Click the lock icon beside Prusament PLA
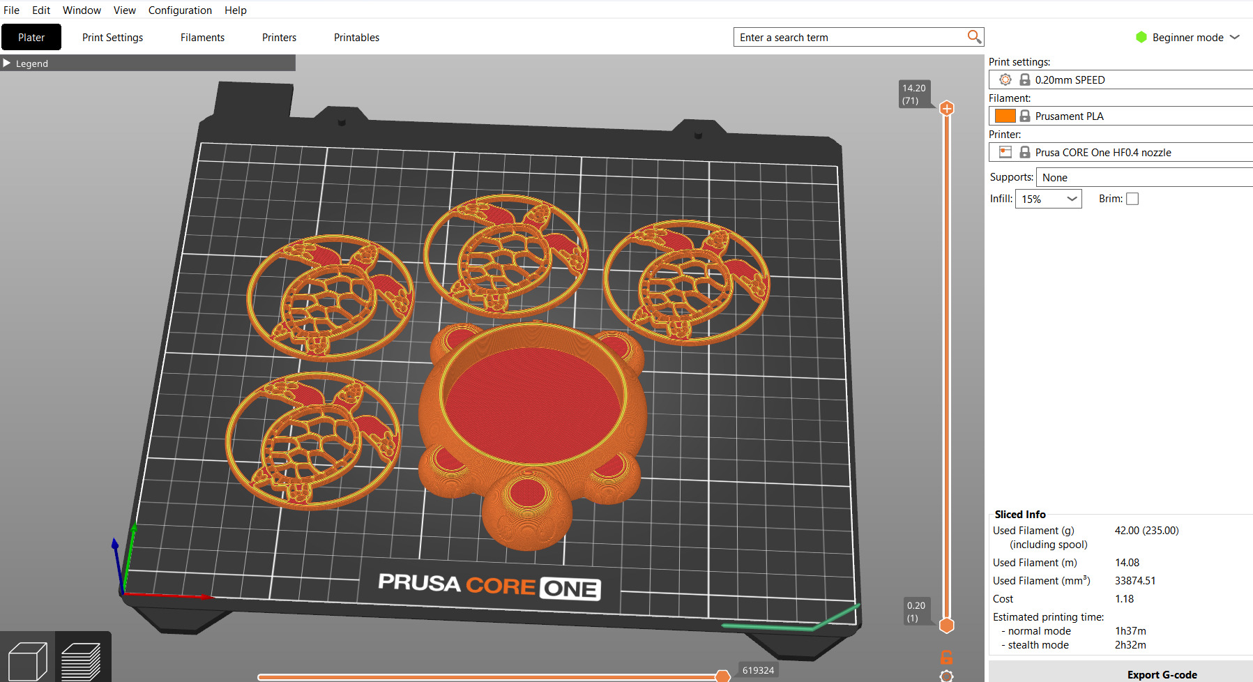 click(1024, 116)
